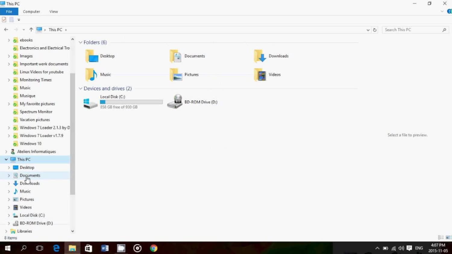Open the Documents folder icon in Folders
452x254 pixels.
[176, 56]
